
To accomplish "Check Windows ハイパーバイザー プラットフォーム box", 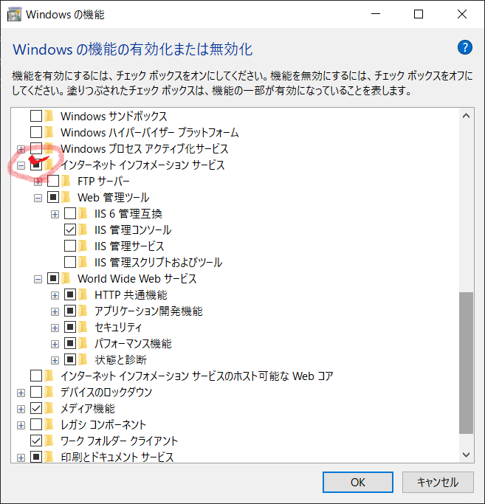I will [36, 132].
